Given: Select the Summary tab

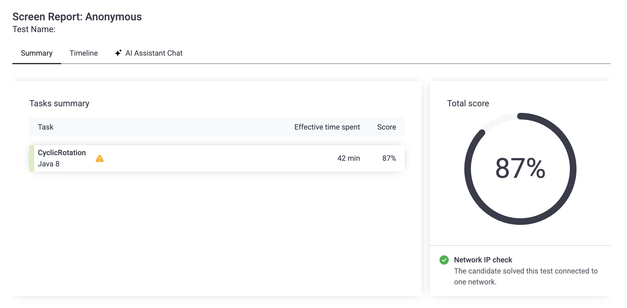Looking at the screenshot, I should point(37,53).
